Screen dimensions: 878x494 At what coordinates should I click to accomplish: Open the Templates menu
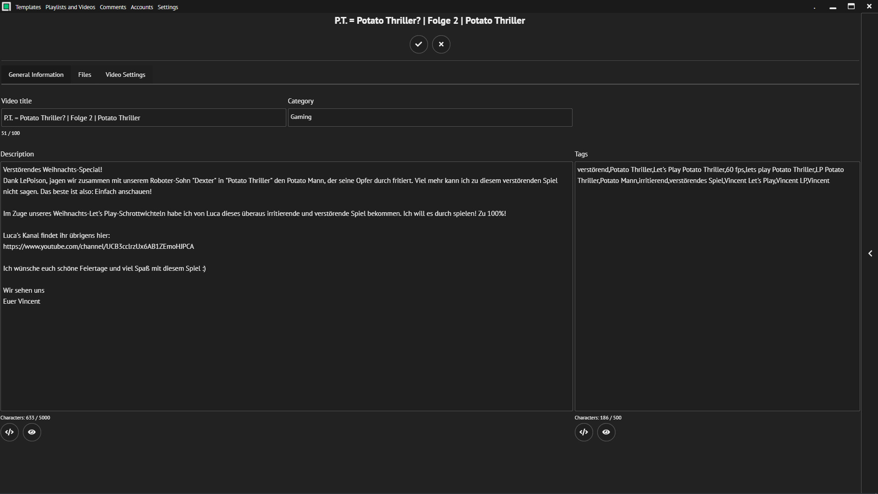(x=28, y=7)
